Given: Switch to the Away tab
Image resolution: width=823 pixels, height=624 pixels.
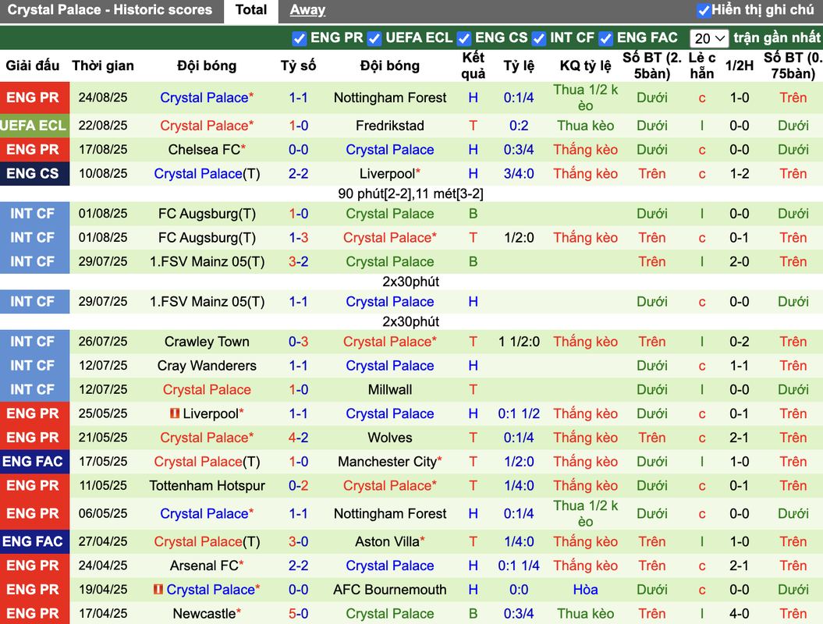Looking at the screenshot, I should click(307, 10).
